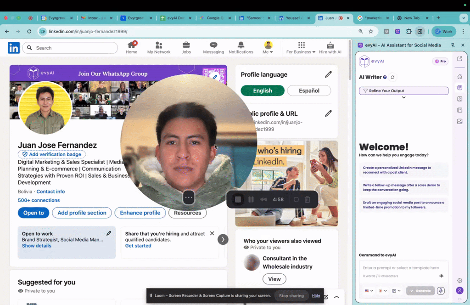
Task: Go to LinkedIn Home icon
Action: 131,48
